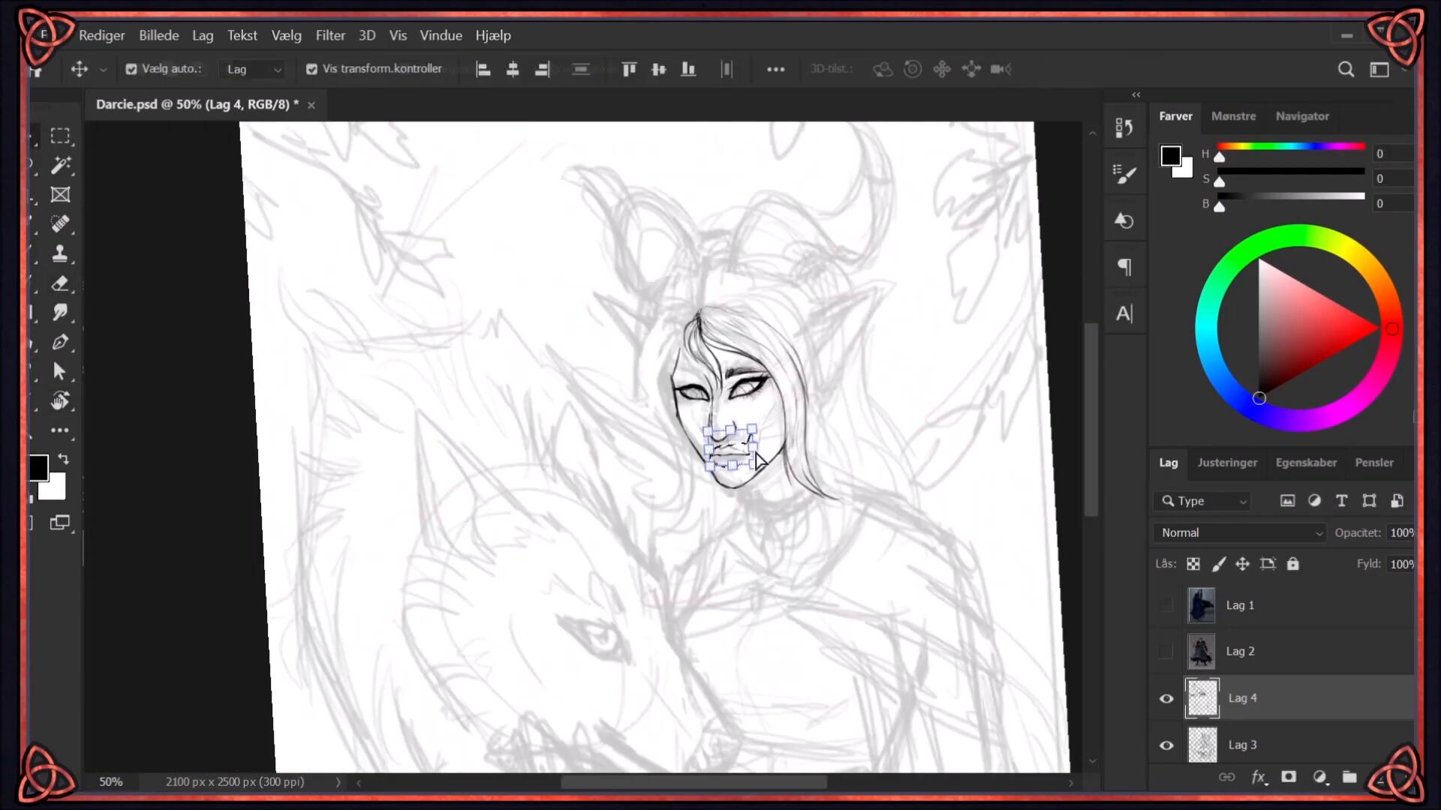The image size is (1441, 810).
Task: Open the Paragraph panel icon
Action: (x=1124, y=267)
